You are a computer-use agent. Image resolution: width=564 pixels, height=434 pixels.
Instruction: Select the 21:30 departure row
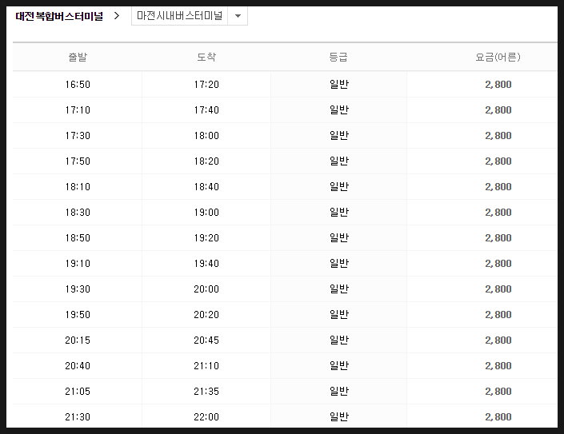[285, 416]
